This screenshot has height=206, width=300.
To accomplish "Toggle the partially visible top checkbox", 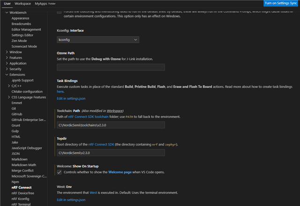I will (x=60, y=12).
